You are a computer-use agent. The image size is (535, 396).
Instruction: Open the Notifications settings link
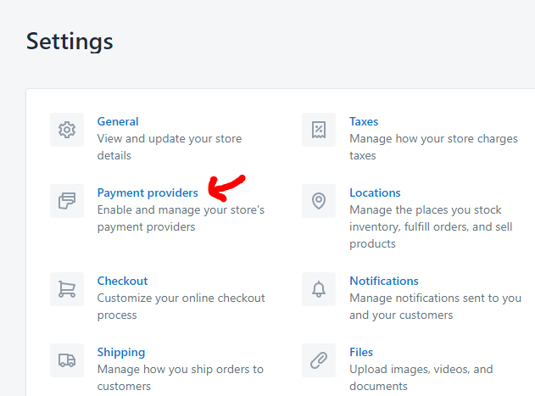point(384,281)
